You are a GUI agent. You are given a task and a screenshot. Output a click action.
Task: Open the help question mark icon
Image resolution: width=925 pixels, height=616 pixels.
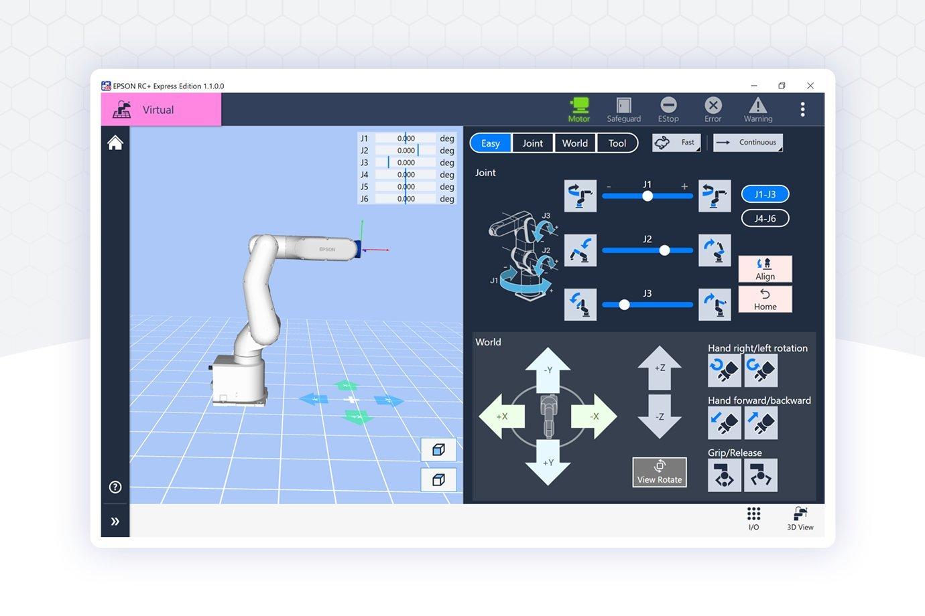115,487
